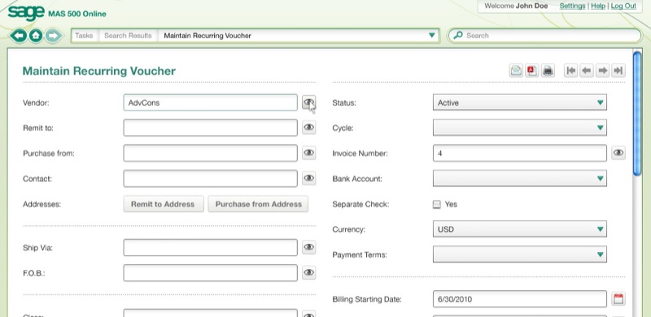Click the Vendor input field
This screenshot has height=317, width=651.
coord(210,102)
